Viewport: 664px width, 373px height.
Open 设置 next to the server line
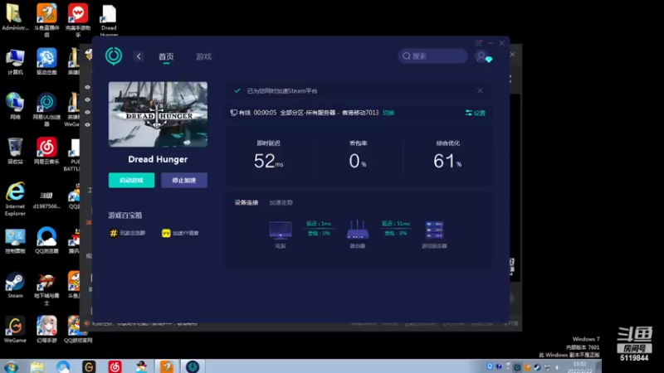(476, 113)
